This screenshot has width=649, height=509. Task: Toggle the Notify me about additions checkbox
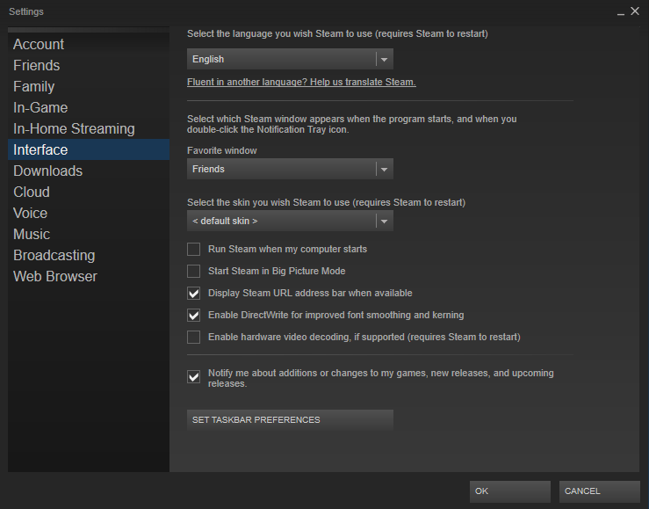click(x=194, y=377)
